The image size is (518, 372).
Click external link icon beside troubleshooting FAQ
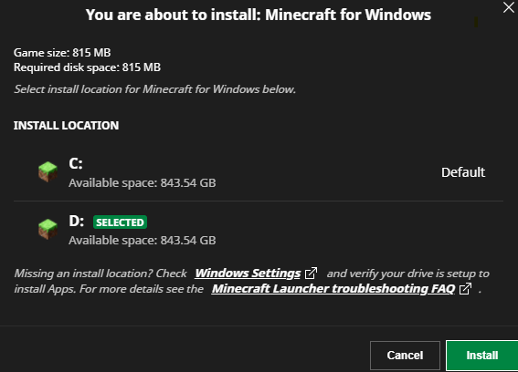[466, 288]
